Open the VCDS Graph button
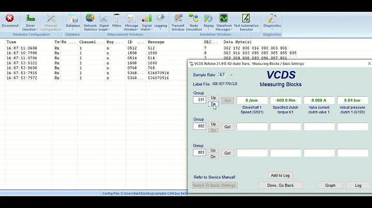The width and height of the screenshot is (372, 208). [x=330, y=185]
